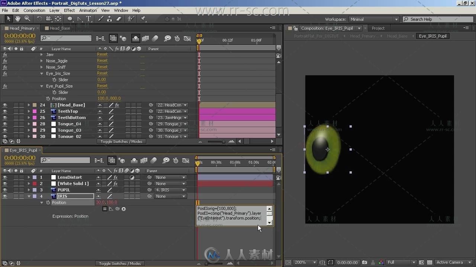Screen dimensions: 476x267
Task: Open parent dropdown for PUPIL layer
Action: pyautogui.click(x=171, y=190)
